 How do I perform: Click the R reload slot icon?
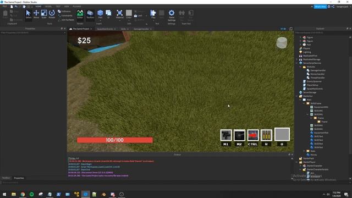point(266,135)
